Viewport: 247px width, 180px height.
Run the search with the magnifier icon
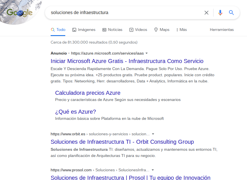231,13
